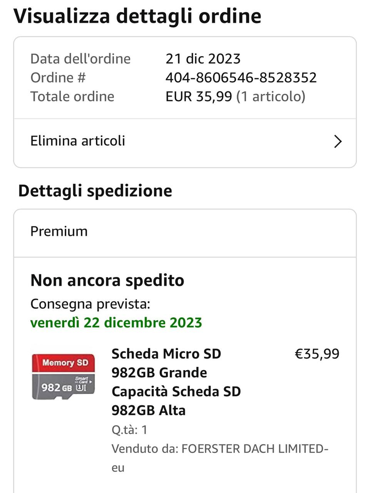Click the Q.tà: 1 quantity text

pyautogui.click(x=129, y=430)
